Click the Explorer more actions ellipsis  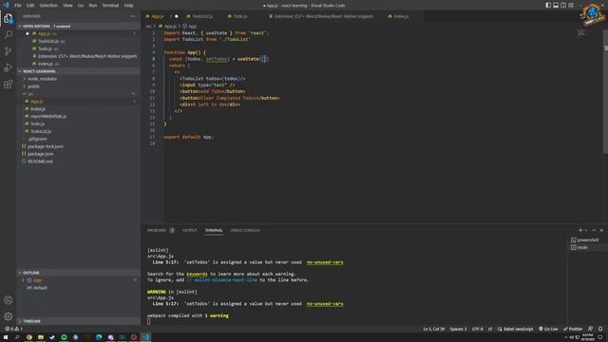tap(133, 16)
